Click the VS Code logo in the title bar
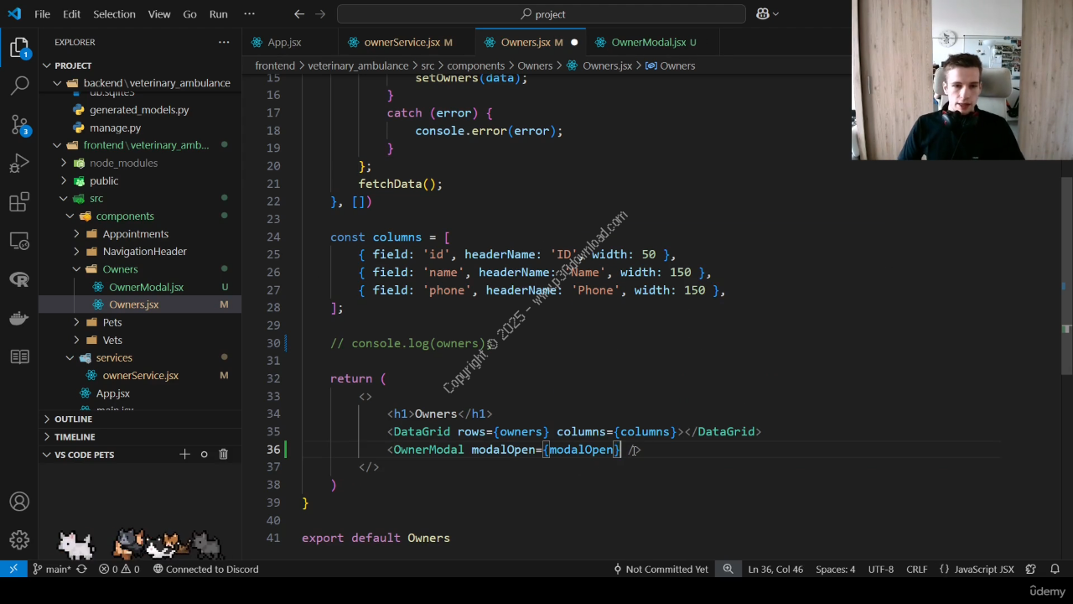Screen dimensions: 1073x604 14,14
